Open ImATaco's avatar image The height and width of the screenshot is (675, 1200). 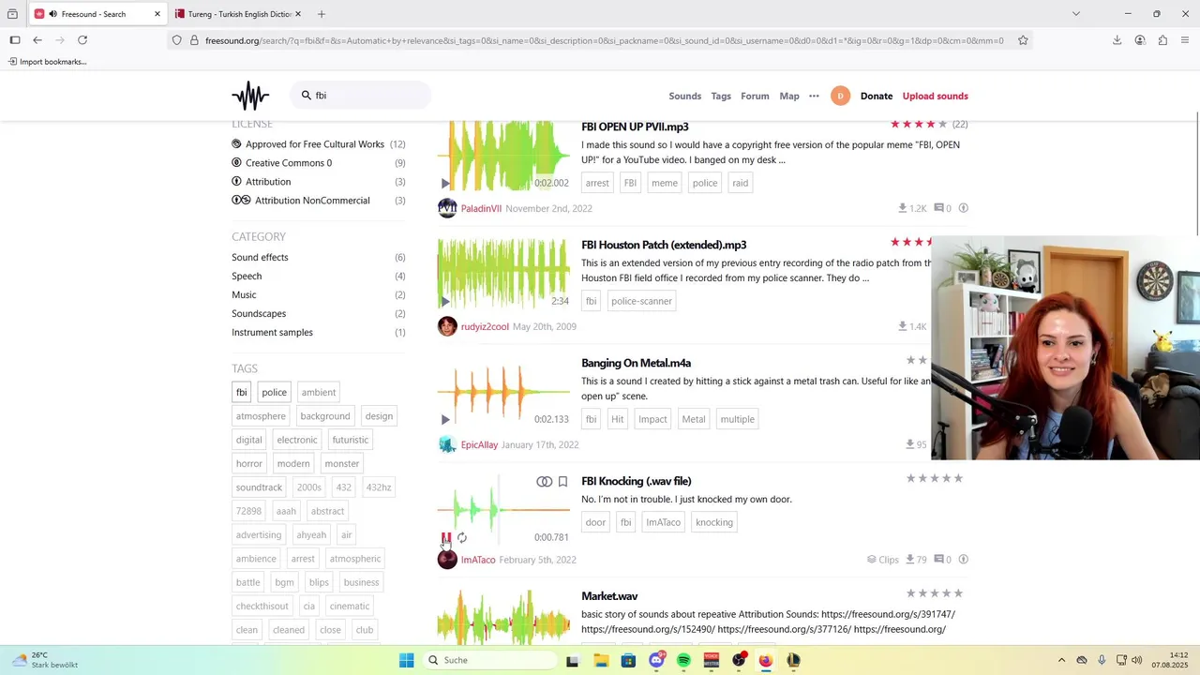pos(447,560)
